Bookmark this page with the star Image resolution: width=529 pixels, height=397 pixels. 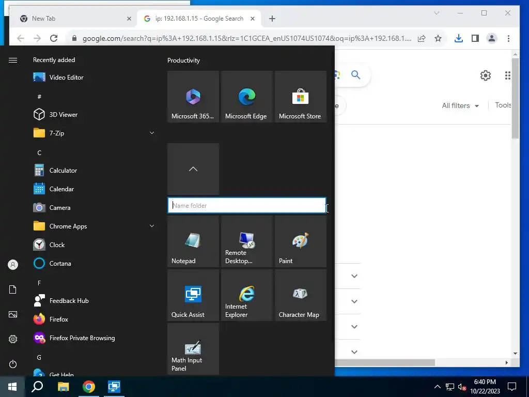438,38
